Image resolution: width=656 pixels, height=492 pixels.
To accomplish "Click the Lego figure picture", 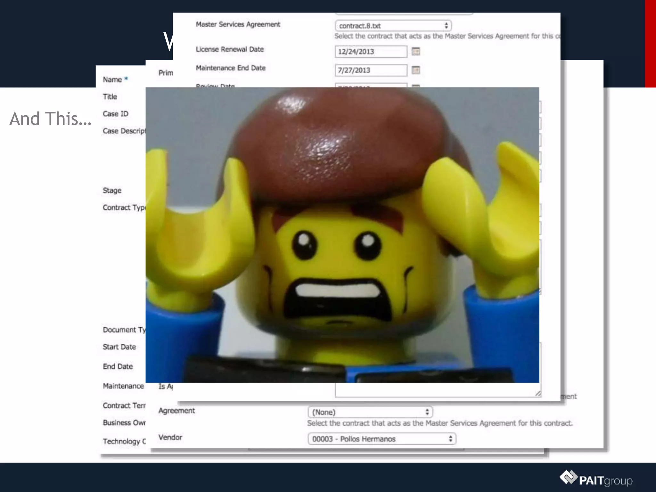I will click(342, 235).
